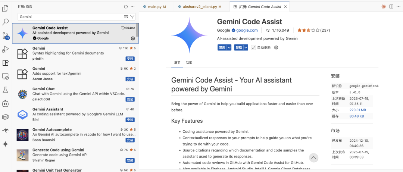The height and width of the screenshot is (172, 403).
Task: Switch to the 功能 features tab
Action: click(189, 63)
